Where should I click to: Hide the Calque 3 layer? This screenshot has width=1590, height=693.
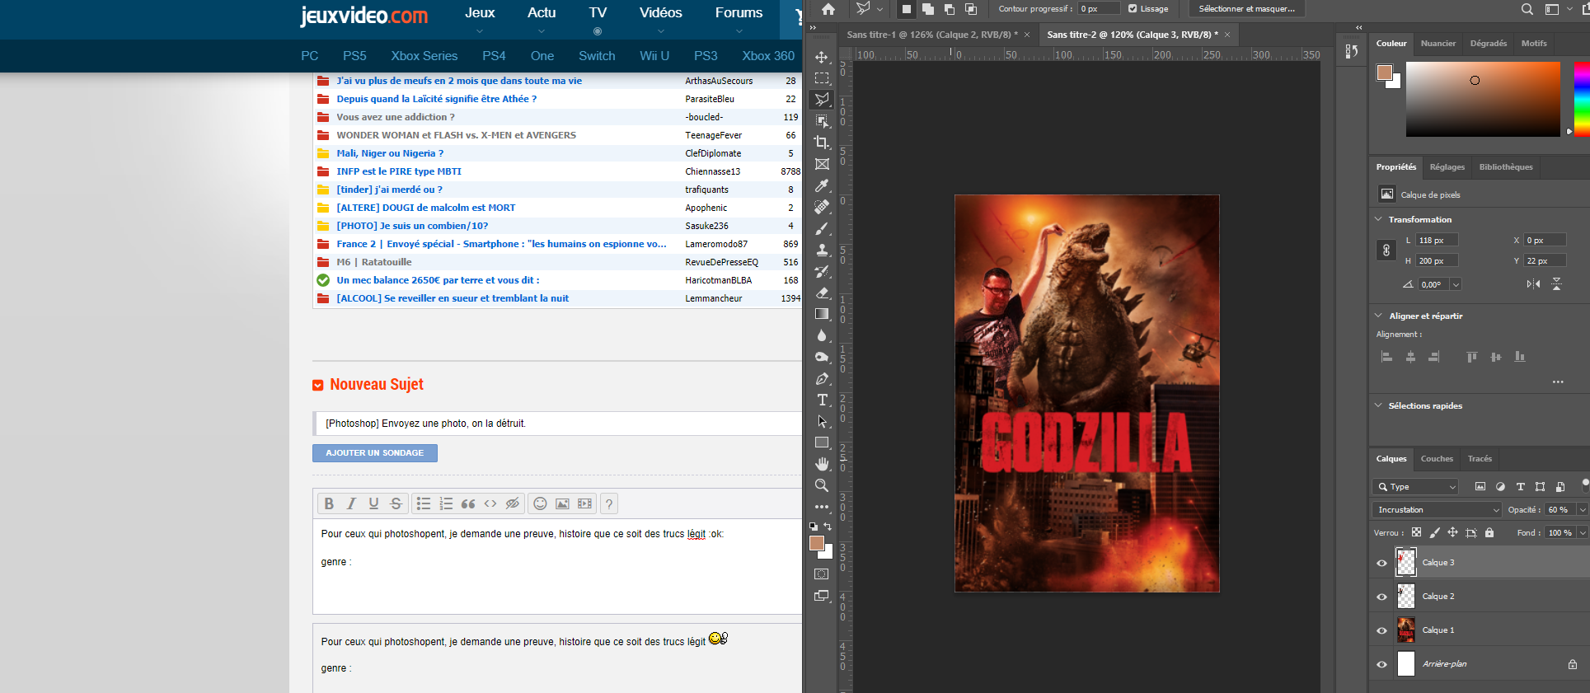[1382, 563]
